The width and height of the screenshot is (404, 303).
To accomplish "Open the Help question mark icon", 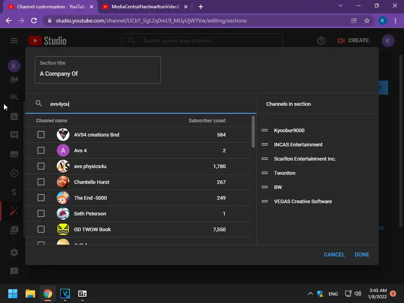I will (x=321, y=41).
